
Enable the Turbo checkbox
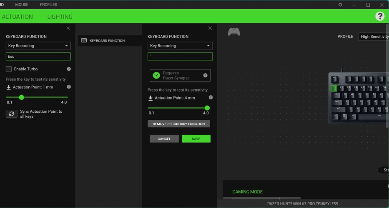point(9,69)
